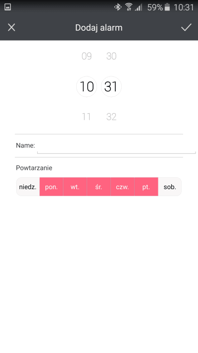198x353 pixels.
Task: Select minute 30 in time picker
Action: (111, 56)
